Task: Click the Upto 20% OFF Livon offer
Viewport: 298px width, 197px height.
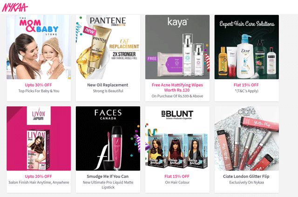Action: point(38,177)
